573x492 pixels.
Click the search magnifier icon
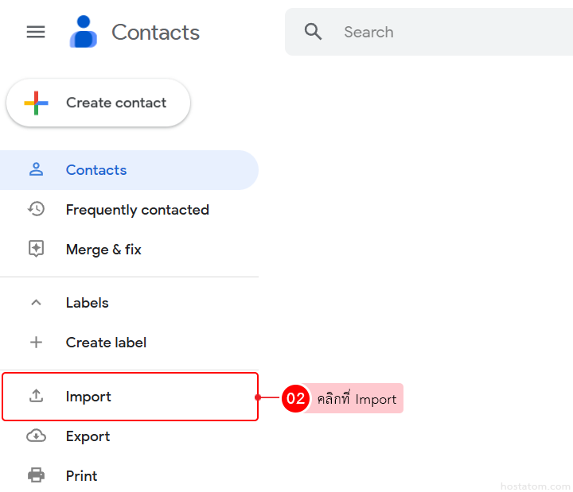click(314, 32)
